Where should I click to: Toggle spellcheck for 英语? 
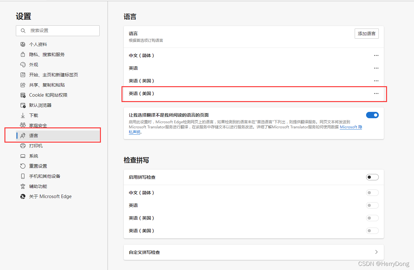pos(372,205)
